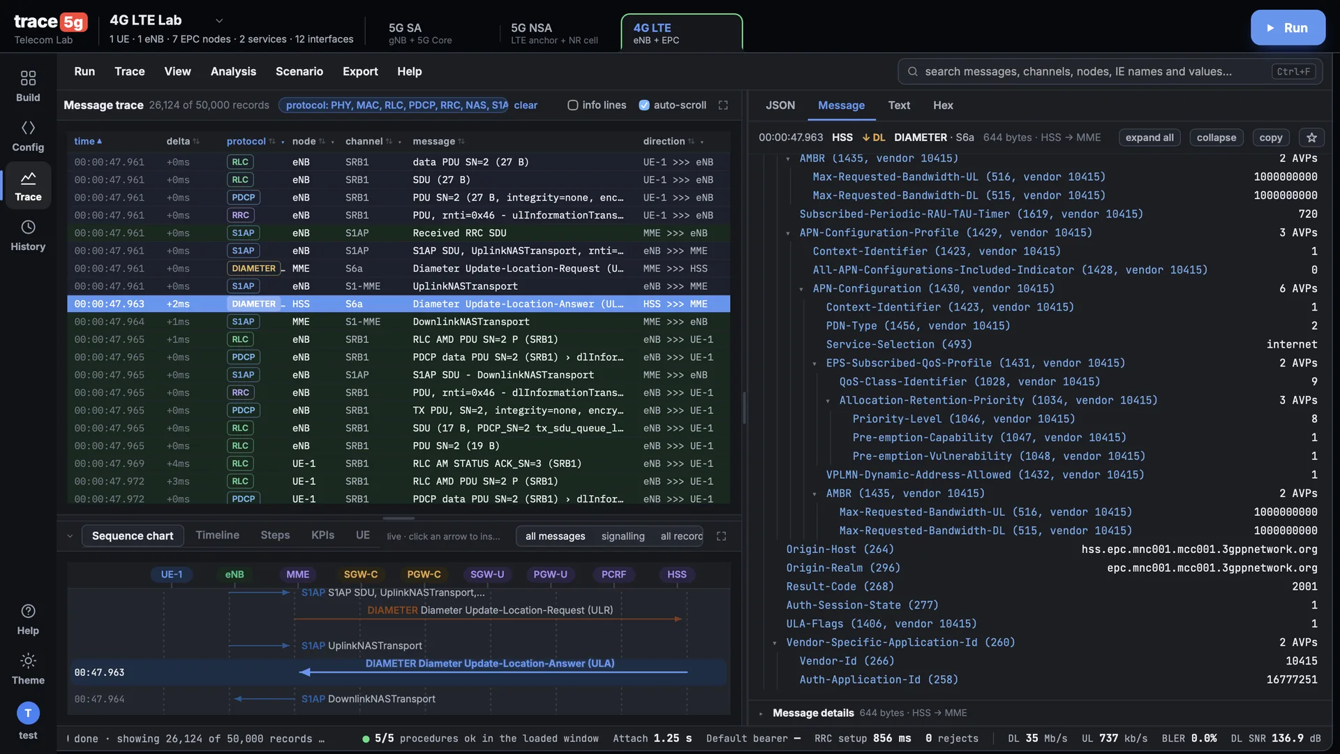
Task: Choose the signalling filter
Action: (x=623, y=536)
